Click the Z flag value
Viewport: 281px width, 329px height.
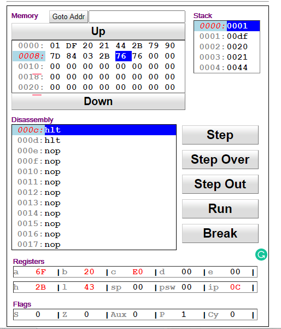(86, 315)
